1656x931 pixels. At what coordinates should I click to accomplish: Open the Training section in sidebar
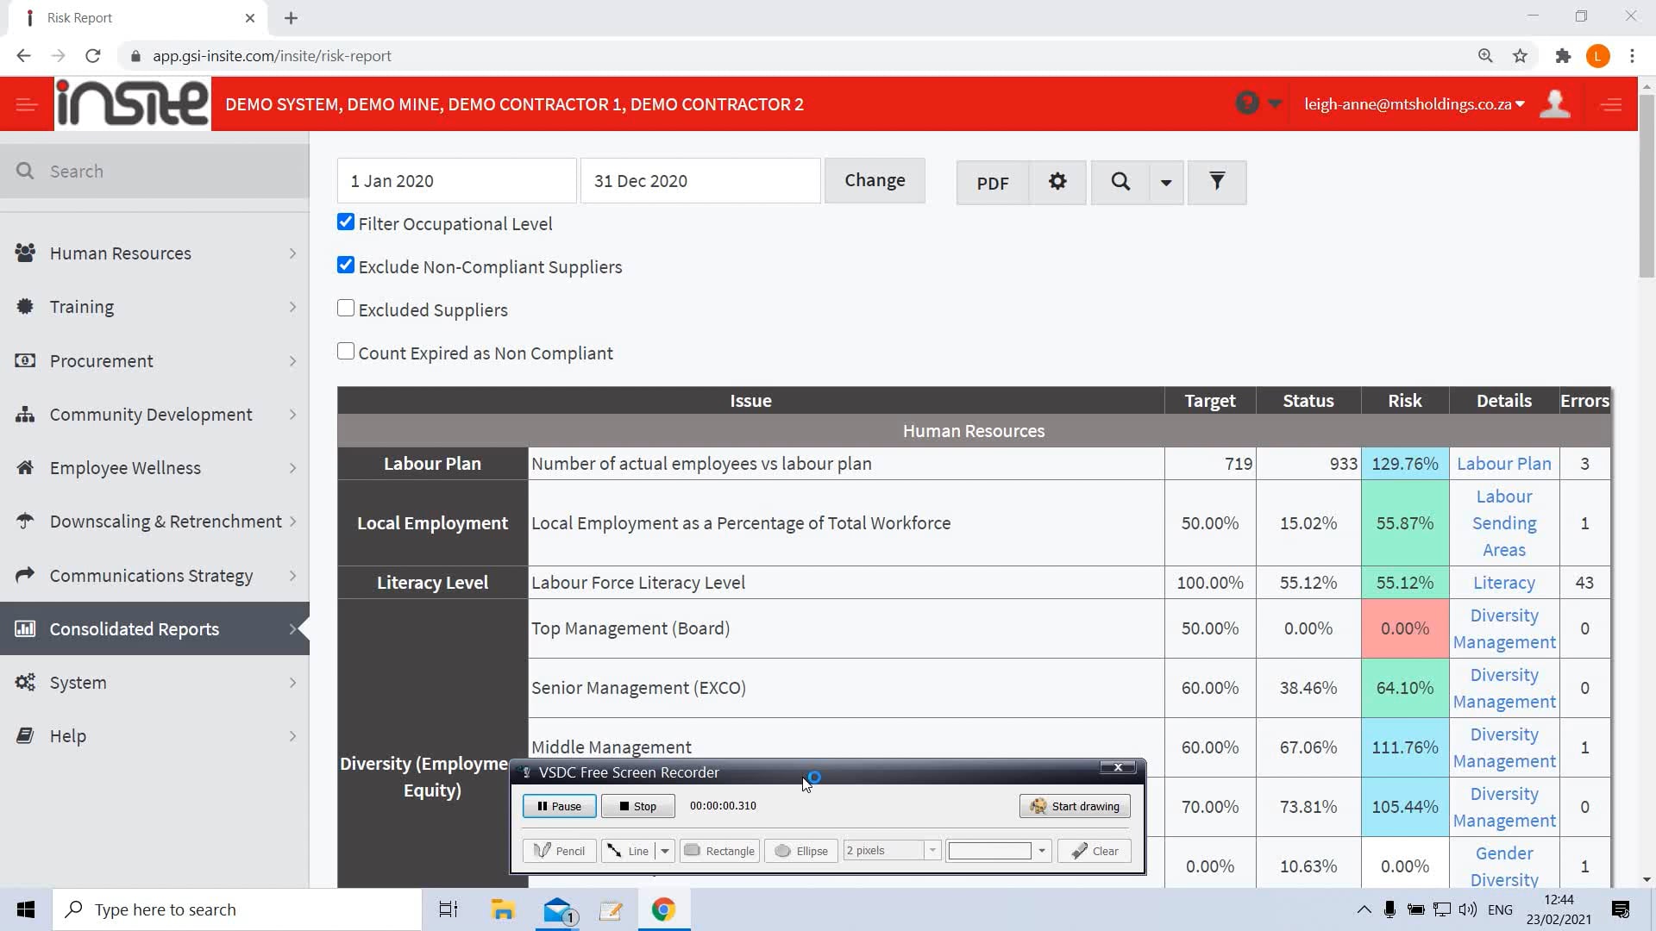81,306
